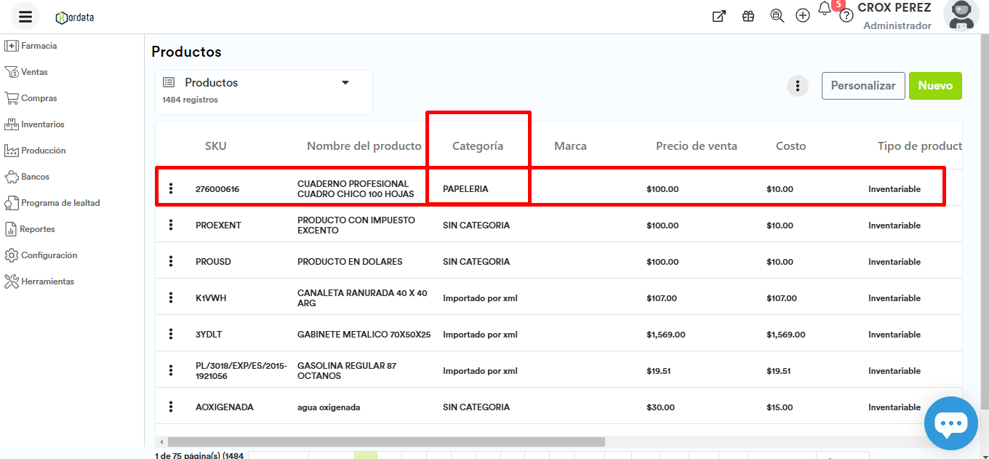The width and height of the screenshot is (989, 459).
Task: Open the notifications bell
Action: pyautogui.click(x=825, y=9)
